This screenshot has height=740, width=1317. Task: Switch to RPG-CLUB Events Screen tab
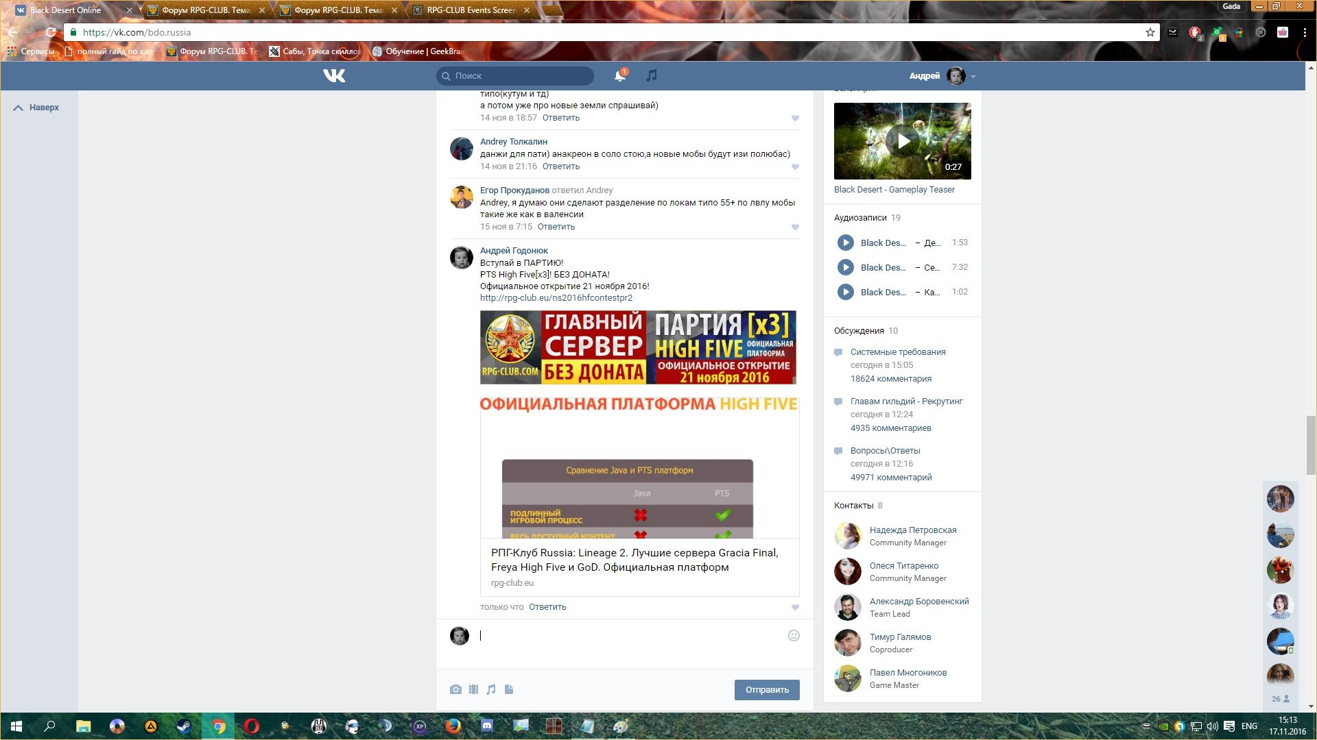coord(471,10)
